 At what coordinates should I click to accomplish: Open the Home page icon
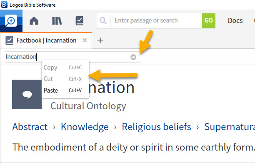click(x=34, y=21)
